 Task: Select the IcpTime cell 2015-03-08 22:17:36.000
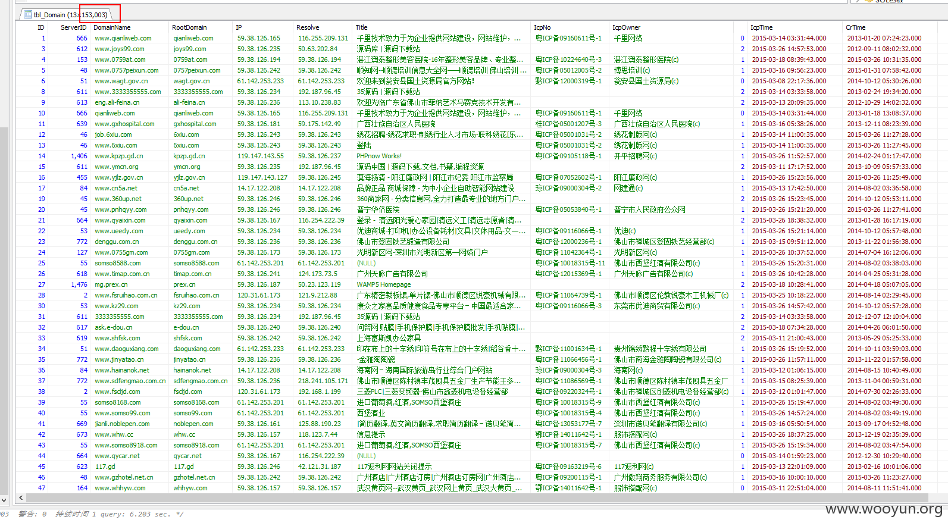pos(789,81)
